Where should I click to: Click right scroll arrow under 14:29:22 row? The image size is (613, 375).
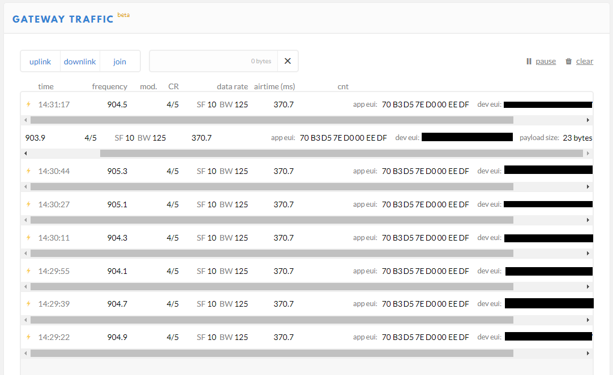pyautogui.click(x=588, y=354)
